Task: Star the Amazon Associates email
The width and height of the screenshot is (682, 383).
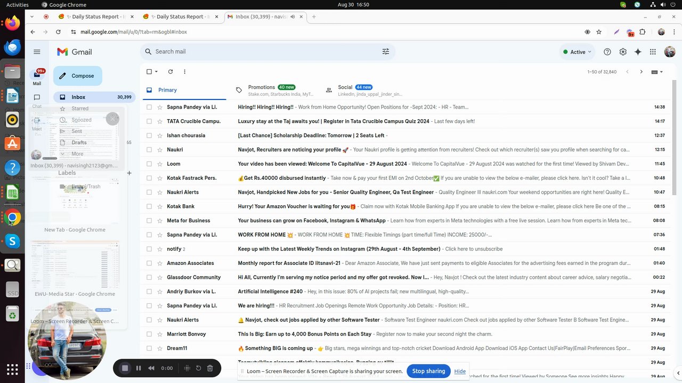Action: (x=160, y=263)
